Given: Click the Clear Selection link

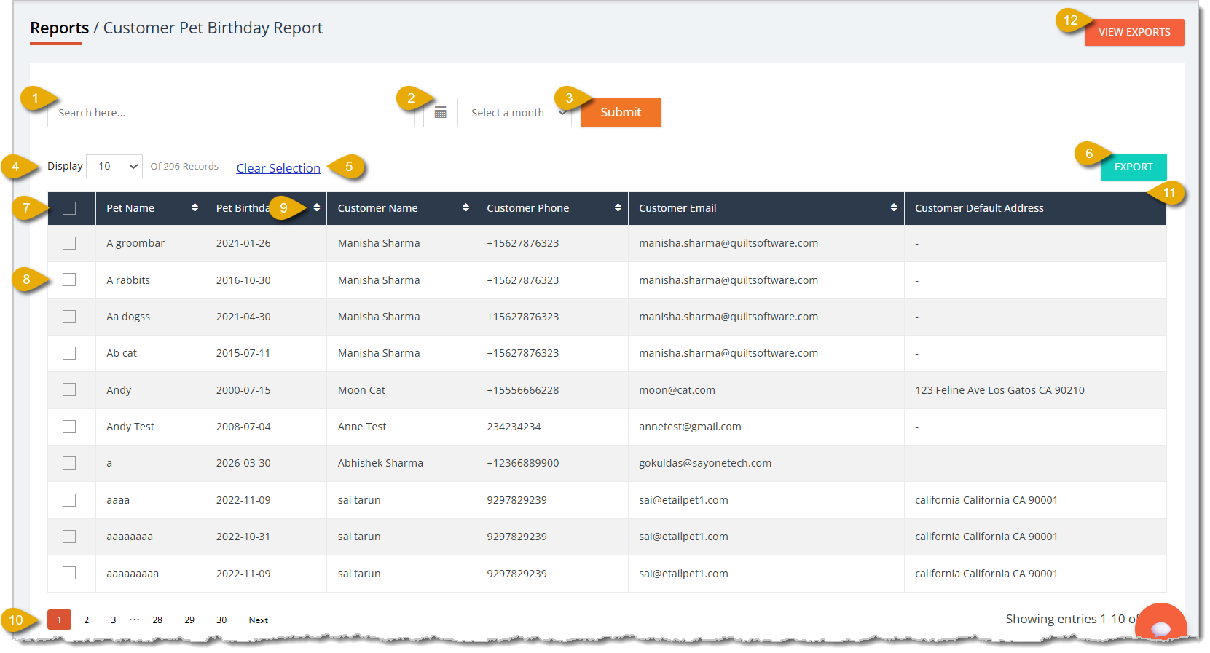Looking at the screenshot, I should [x=278, y=168].
